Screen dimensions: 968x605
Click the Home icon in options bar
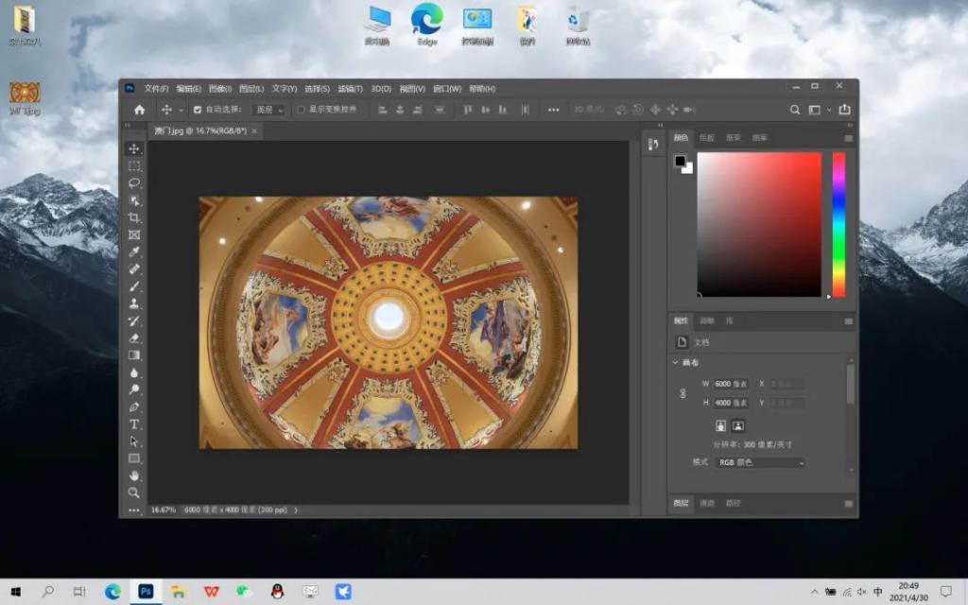[139, 110]
